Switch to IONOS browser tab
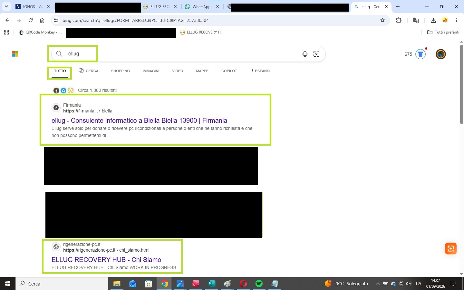Viewport: 464px width, 290px height. coord(33,6)
